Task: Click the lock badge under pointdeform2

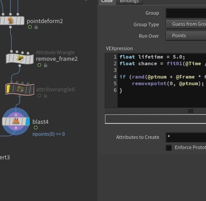Action: [x=36, y=27]
